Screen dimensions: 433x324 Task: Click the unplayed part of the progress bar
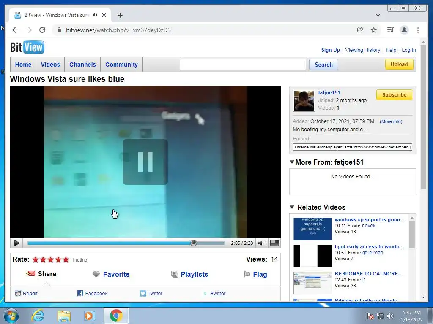tap(211, 243)
